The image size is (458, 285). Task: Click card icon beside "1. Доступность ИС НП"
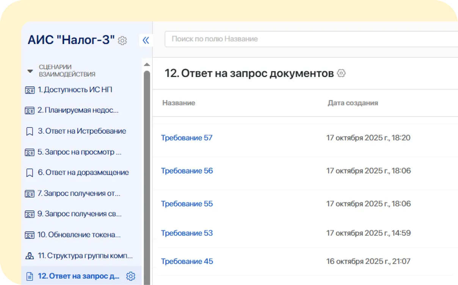click(30, 90)
